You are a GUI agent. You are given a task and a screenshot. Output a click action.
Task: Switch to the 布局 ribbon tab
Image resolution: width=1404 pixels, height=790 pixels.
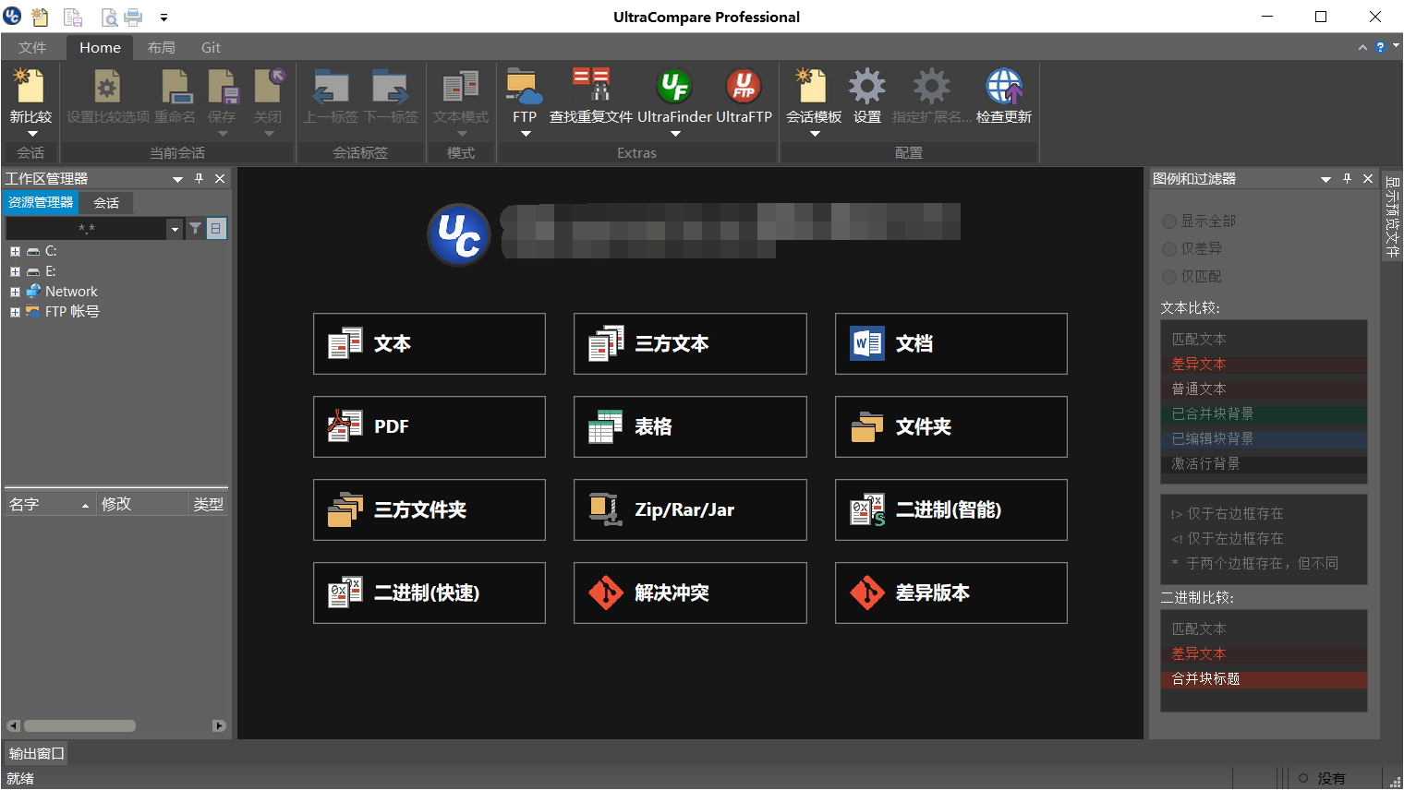coord(162,47)
